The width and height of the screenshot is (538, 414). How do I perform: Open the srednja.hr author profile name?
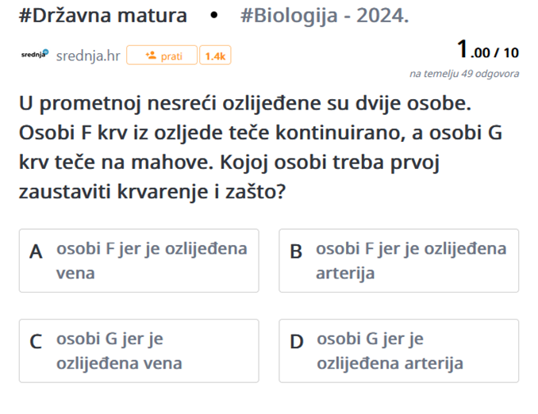point(88,56)
